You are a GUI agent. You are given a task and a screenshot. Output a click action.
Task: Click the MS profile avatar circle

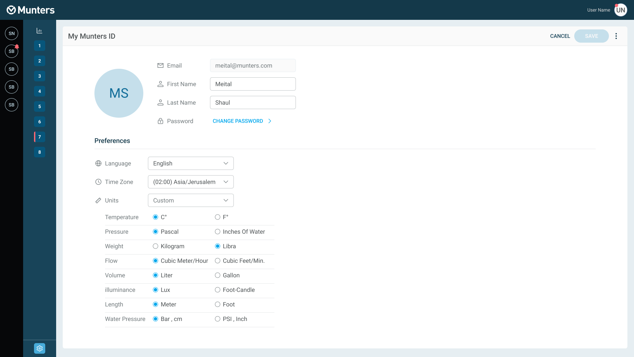[119, 93]
